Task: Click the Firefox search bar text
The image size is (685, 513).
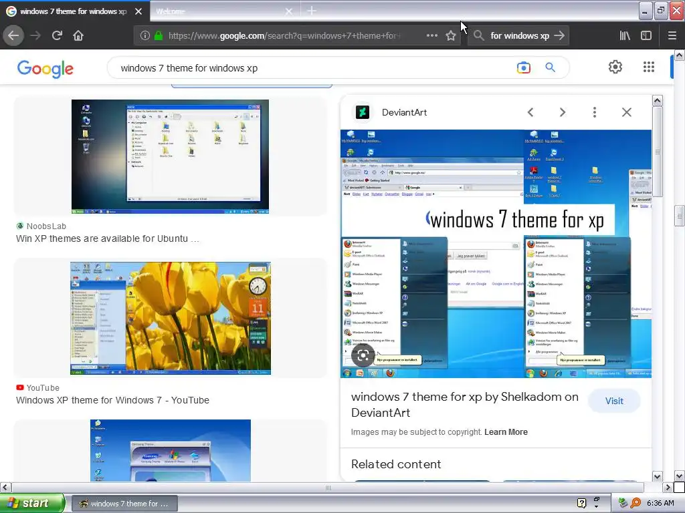Action: (x=519, y=36)
